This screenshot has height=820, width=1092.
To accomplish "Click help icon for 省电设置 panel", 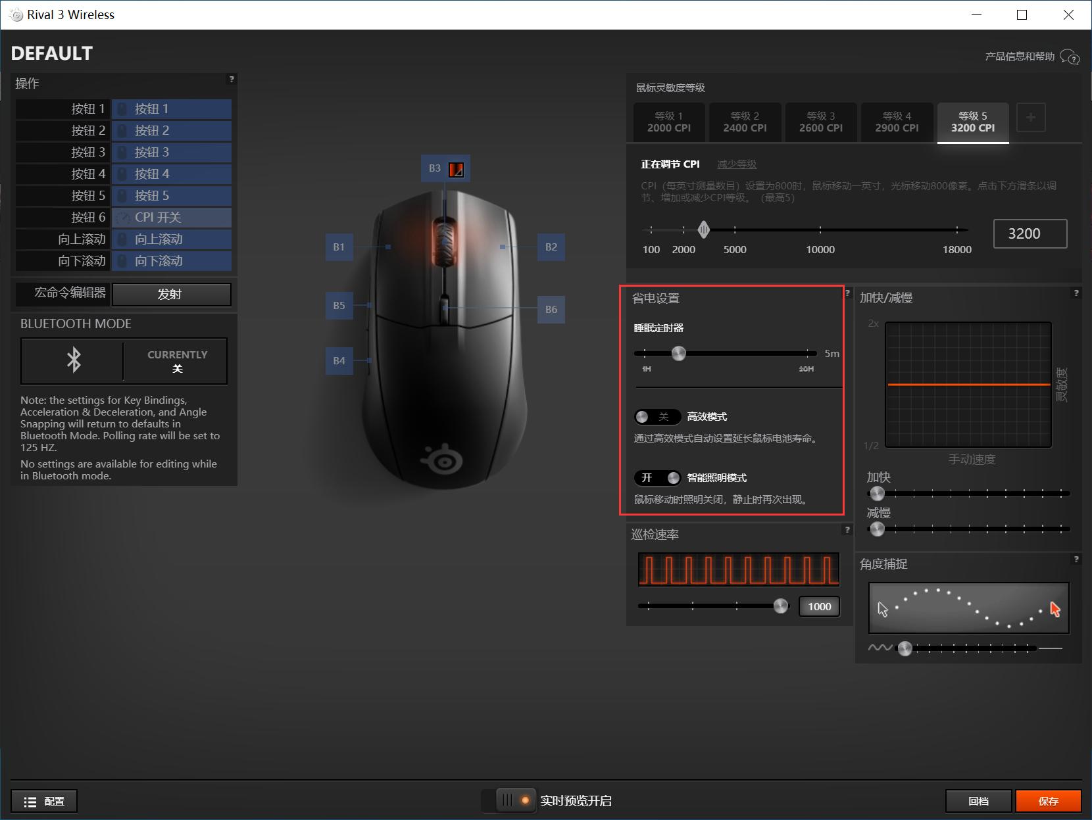I will [847, 293].
